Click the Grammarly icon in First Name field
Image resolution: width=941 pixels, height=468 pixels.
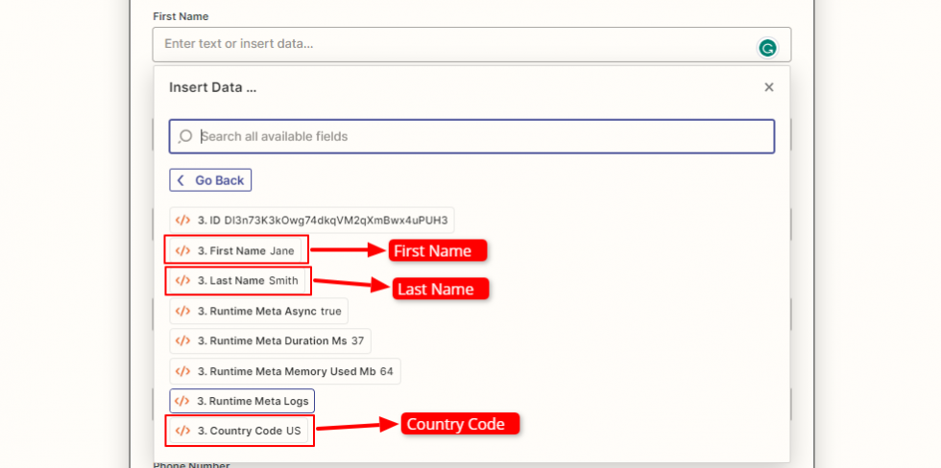767,47
